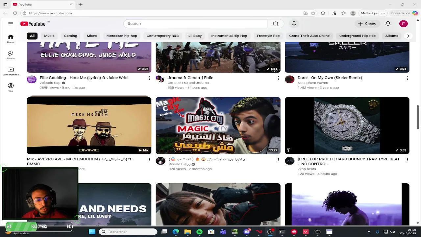
Task: Open more options for AVEYRO AVE mix
Action: (x=149, y=159)
